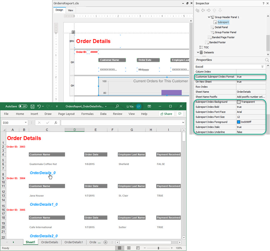The image size is (270, 251).
Task: Collapse the Excel properties section
Action: (x=262, y=66)
